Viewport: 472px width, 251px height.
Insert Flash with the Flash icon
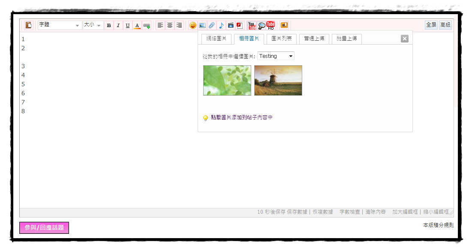tap(240, 25)
